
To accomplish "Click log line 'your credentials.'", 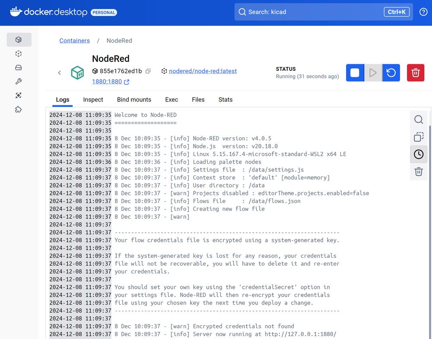I will click(x=142, y=272).
